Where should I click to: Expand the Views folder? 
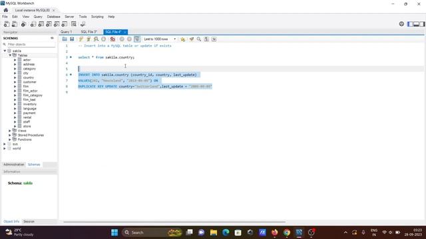(x=10, y=131)
